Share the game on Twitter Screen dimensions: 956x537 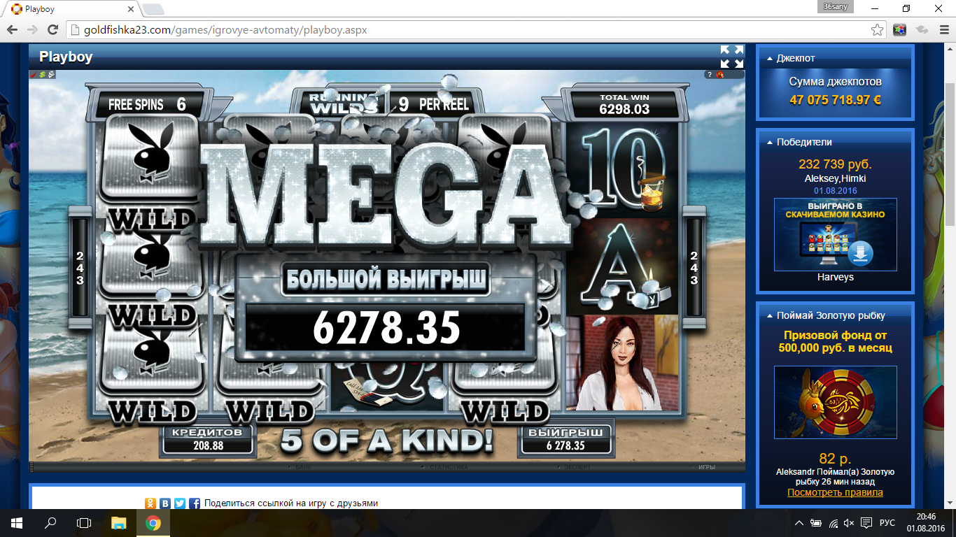pyautogui.click(x=180, y=503)
